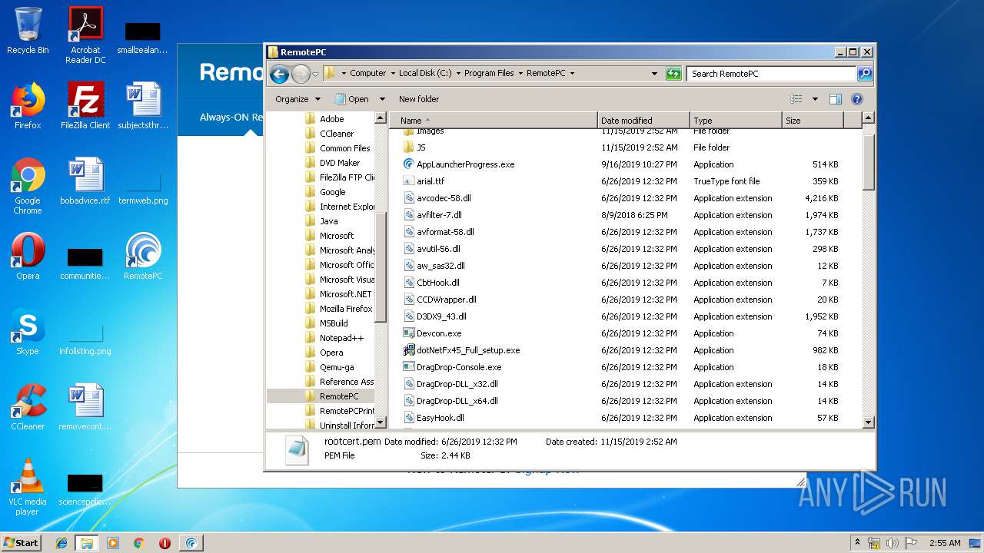Click Search RemotePC input field
Screen dimensions: 984x553
coord(771,74)
